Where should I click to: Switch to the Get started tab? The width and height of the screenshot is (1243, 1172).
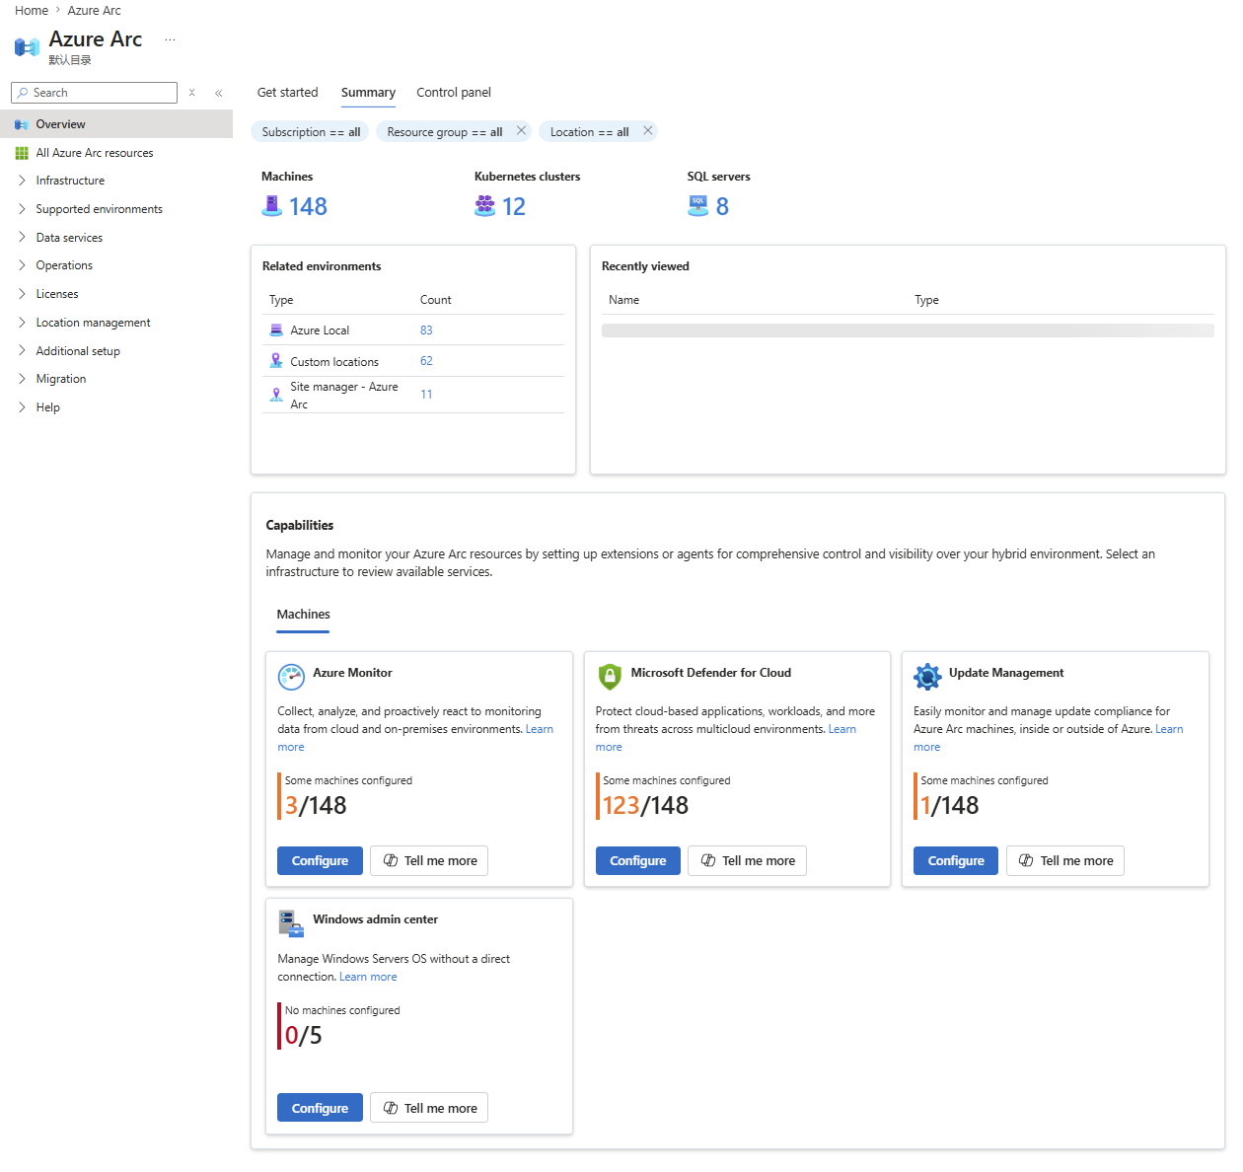pyautogui.click(x=288, y=93)
